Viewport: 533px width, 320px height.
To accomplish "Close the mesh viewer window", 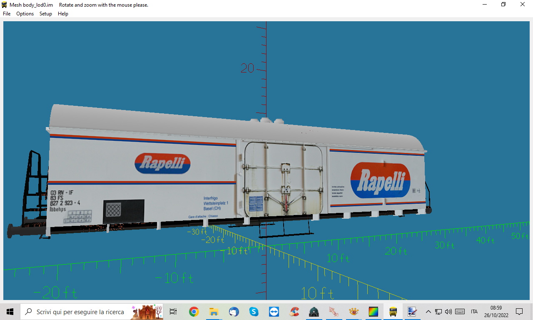I will [523, 5].
